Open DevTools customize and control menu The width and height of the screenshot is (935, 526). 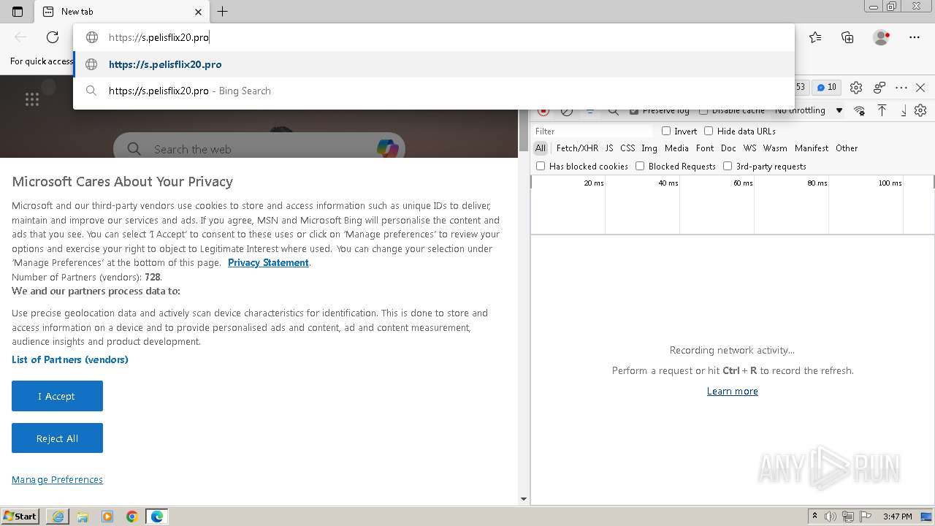click(901, 88)
